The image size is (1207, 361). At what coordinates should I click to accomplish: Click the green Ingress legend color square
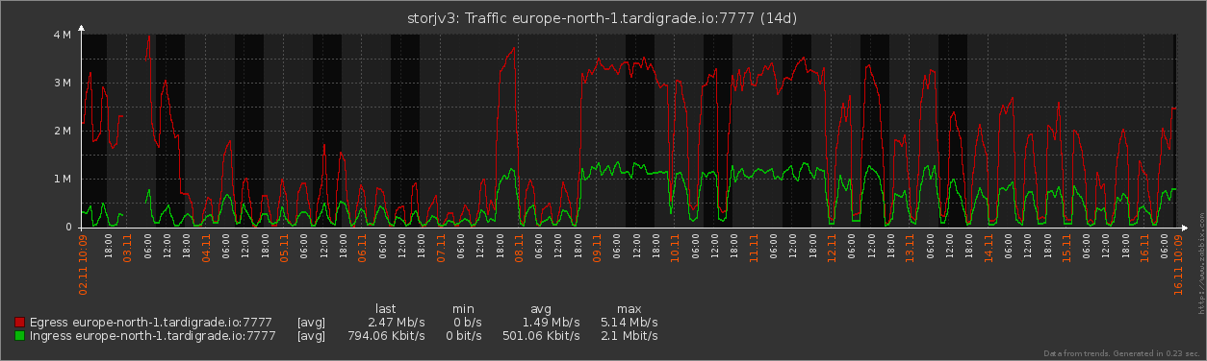[20, 336]
